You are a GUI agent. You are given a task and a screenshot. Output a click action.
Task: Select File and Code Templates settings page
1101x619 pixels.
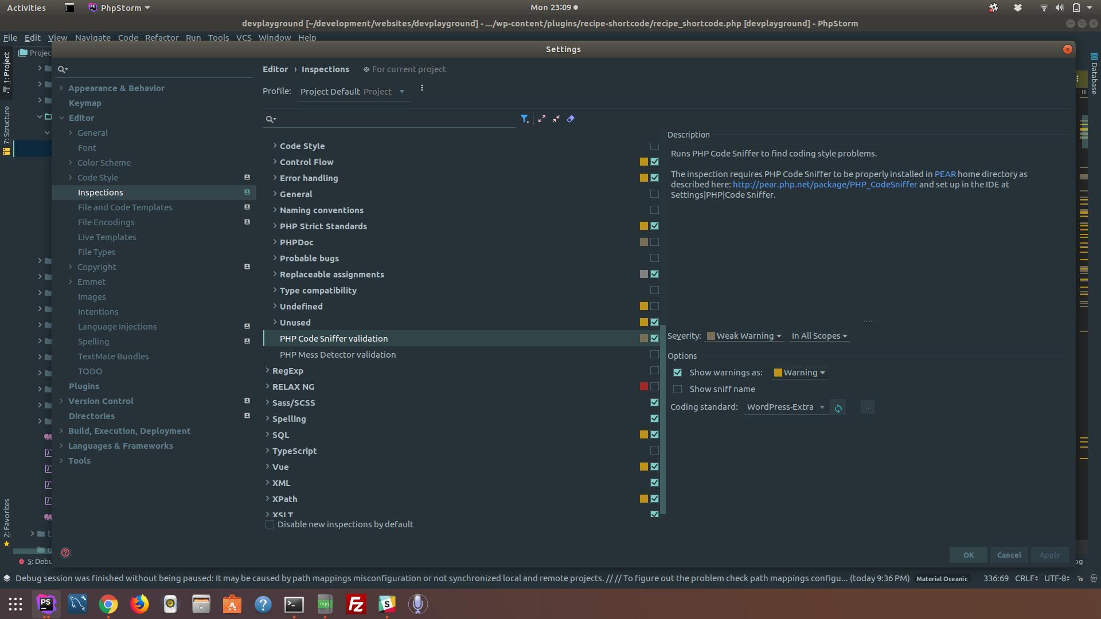click(125, 207)
